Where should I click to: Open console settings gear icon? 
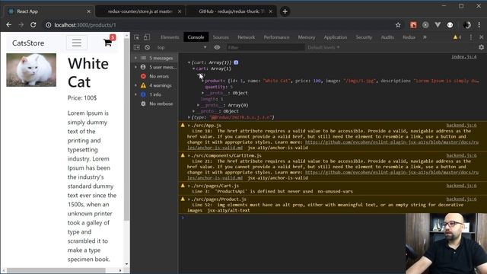click(x=481, y=47)
